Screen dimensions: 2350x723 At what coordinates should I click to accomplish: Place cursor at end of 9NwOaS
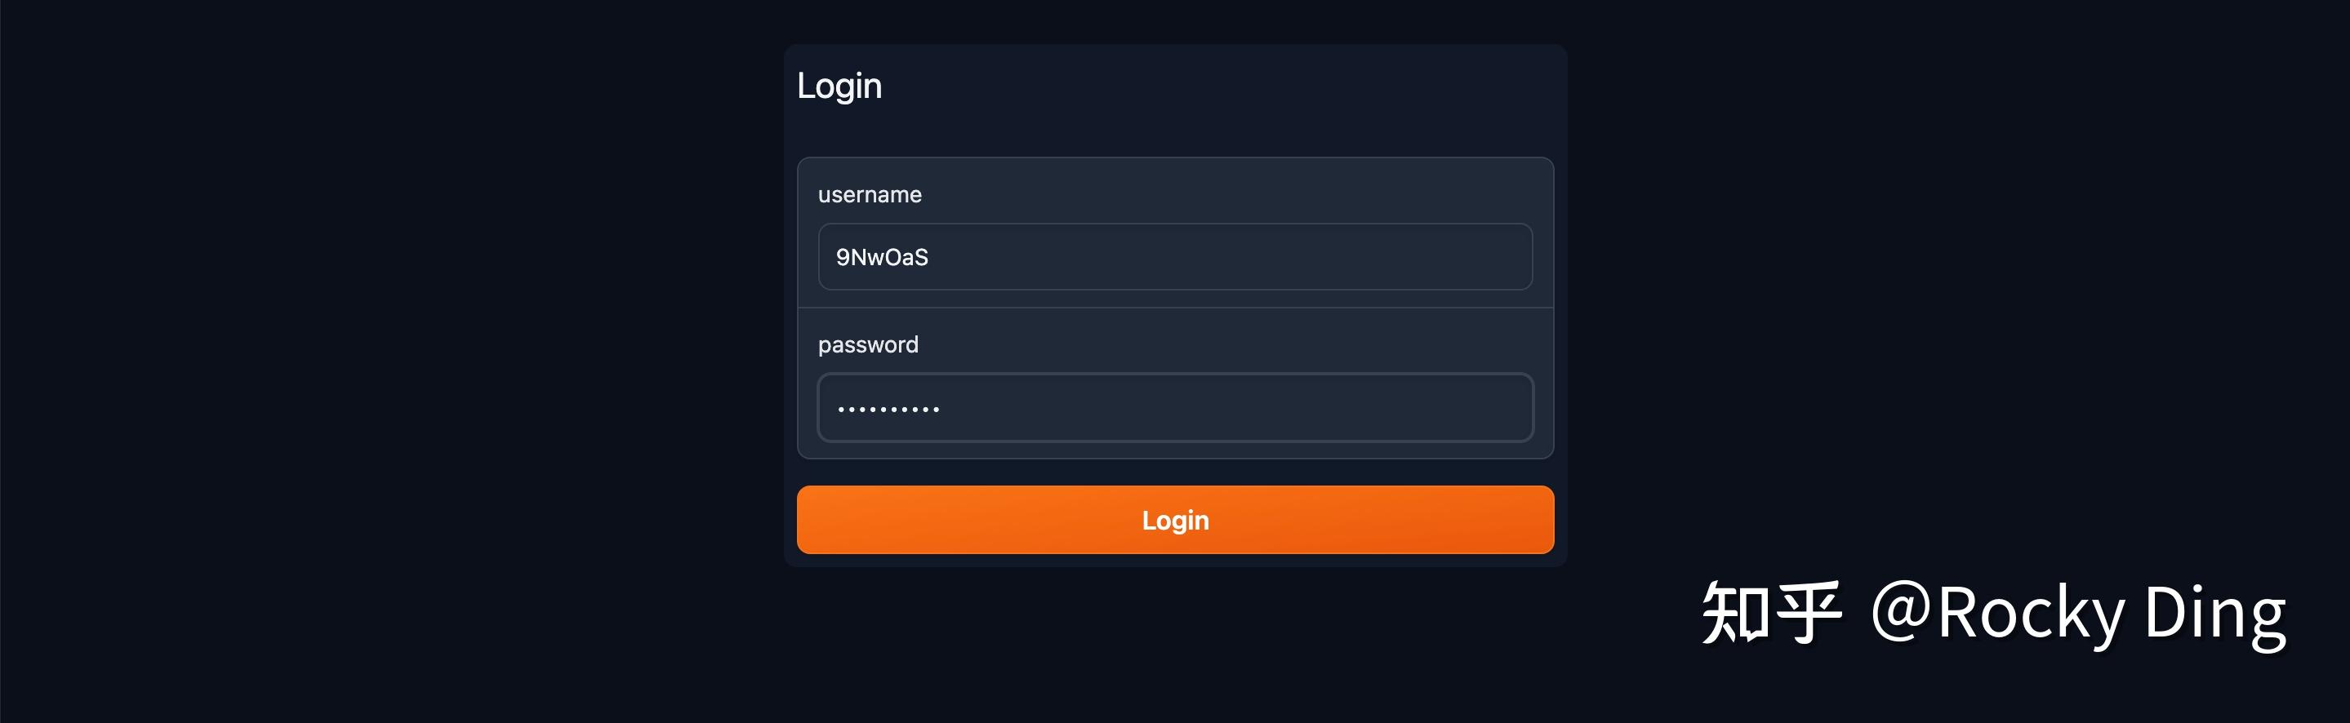pyautogui.click(x=931, y=258)
